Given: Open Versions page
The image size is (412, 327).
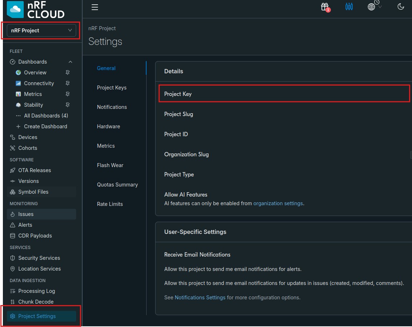Looking at the screenshot, I should click(28, 181).
